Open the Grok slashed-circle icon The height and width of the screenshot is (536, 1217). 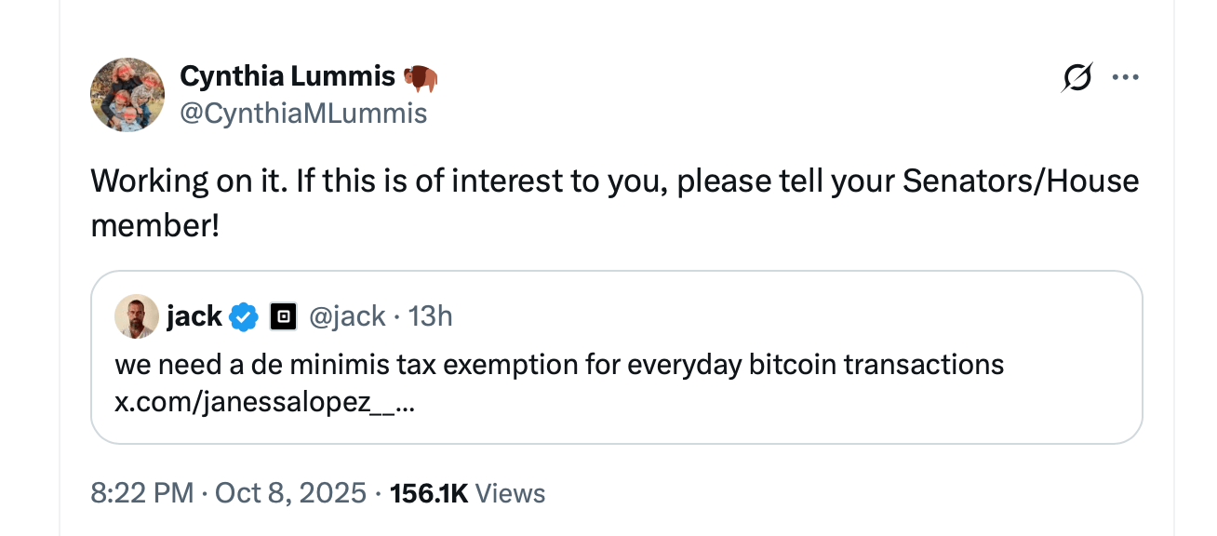(x=1076, y=78)
